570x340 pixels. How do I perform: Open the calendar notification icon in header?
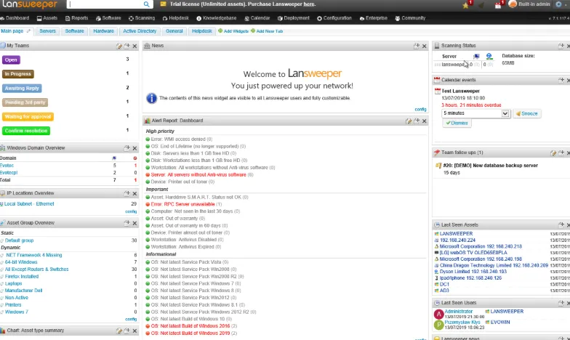[x=498, y=4]
